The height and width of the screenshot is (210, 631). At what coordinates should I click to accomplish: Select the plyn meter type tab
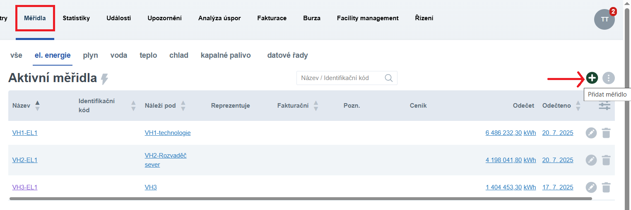pyautogui.click(x=90, y=55)
